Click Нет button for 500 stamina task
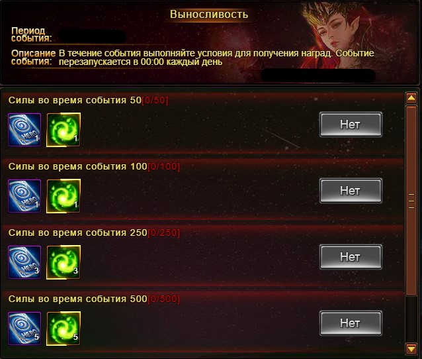 click(351, 323)
